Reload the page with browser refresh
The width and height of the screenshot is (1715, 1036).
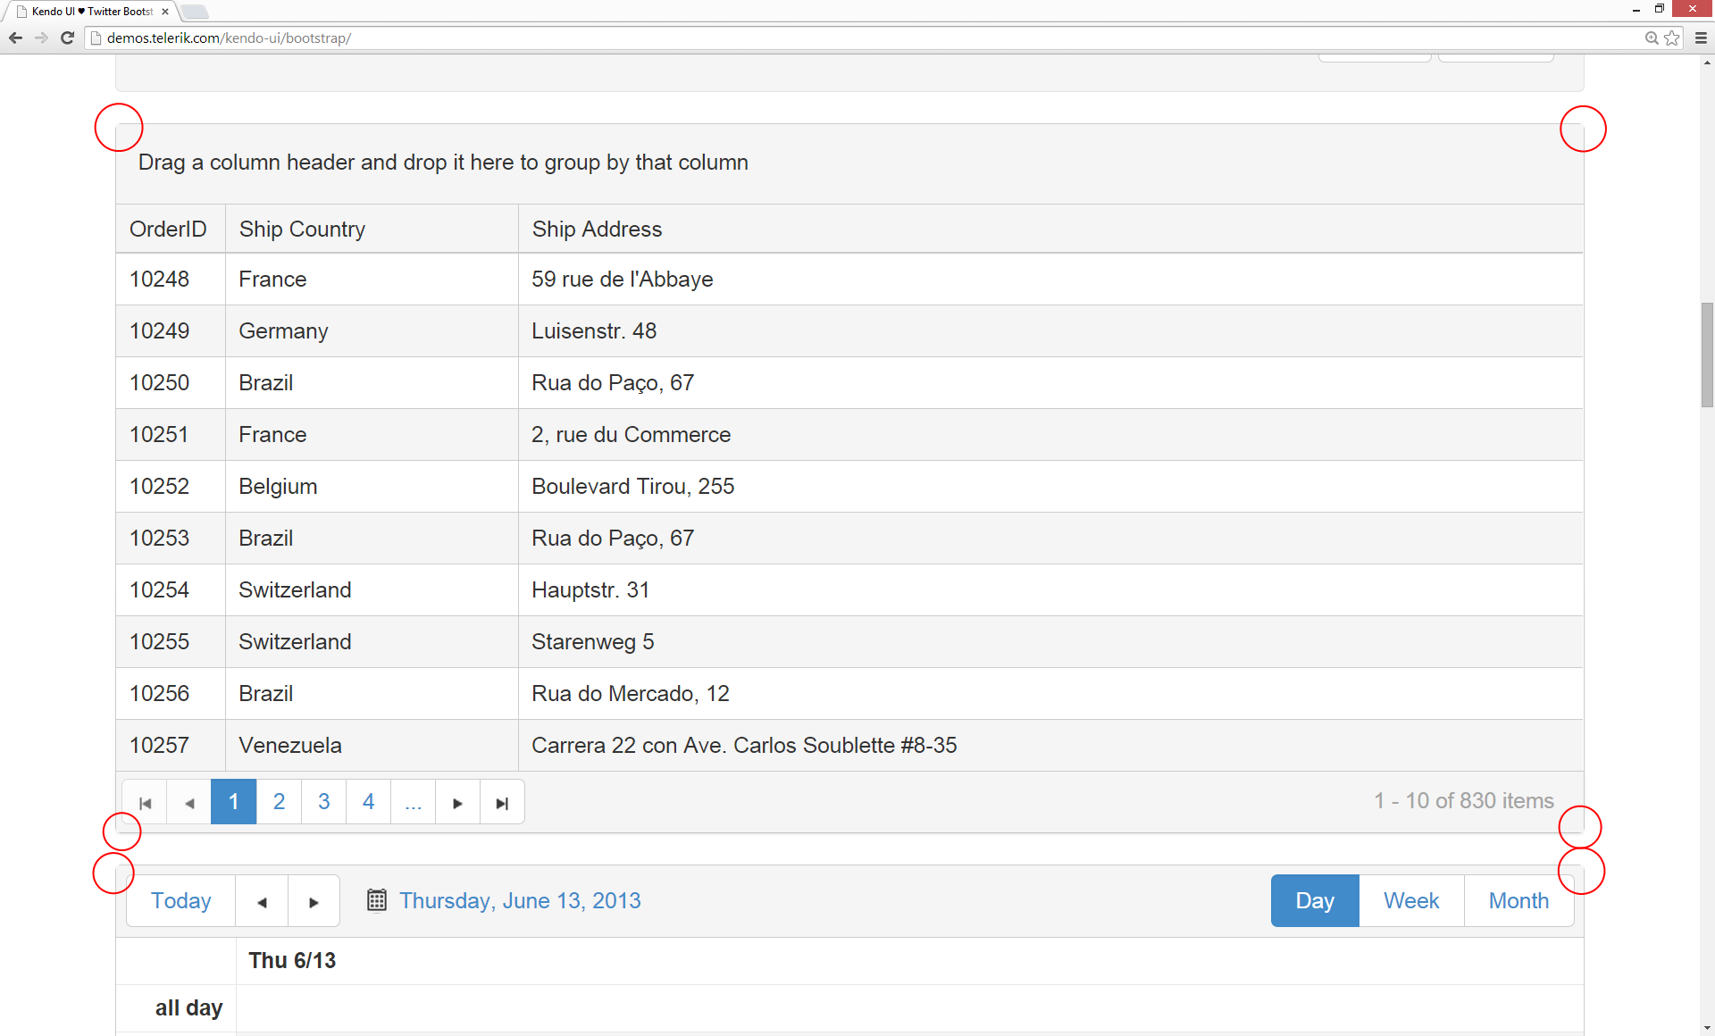(67, 38)
